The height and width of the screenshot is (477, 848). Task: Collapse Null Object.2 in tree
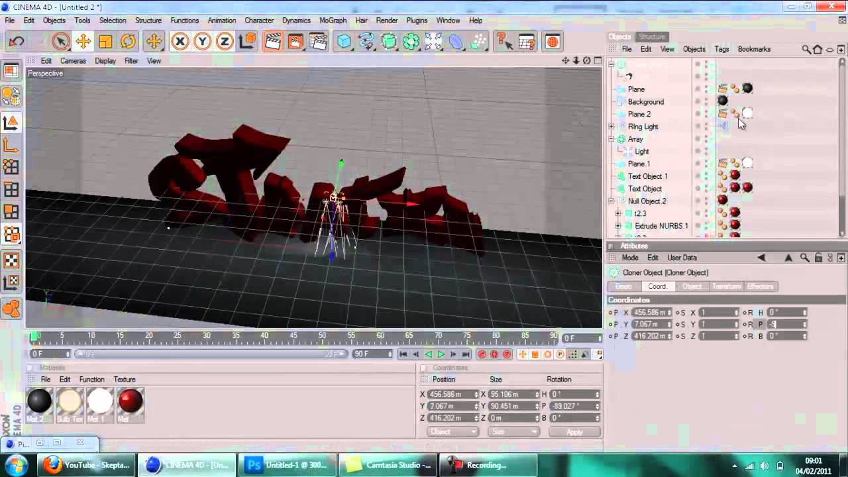click(611, 201)
